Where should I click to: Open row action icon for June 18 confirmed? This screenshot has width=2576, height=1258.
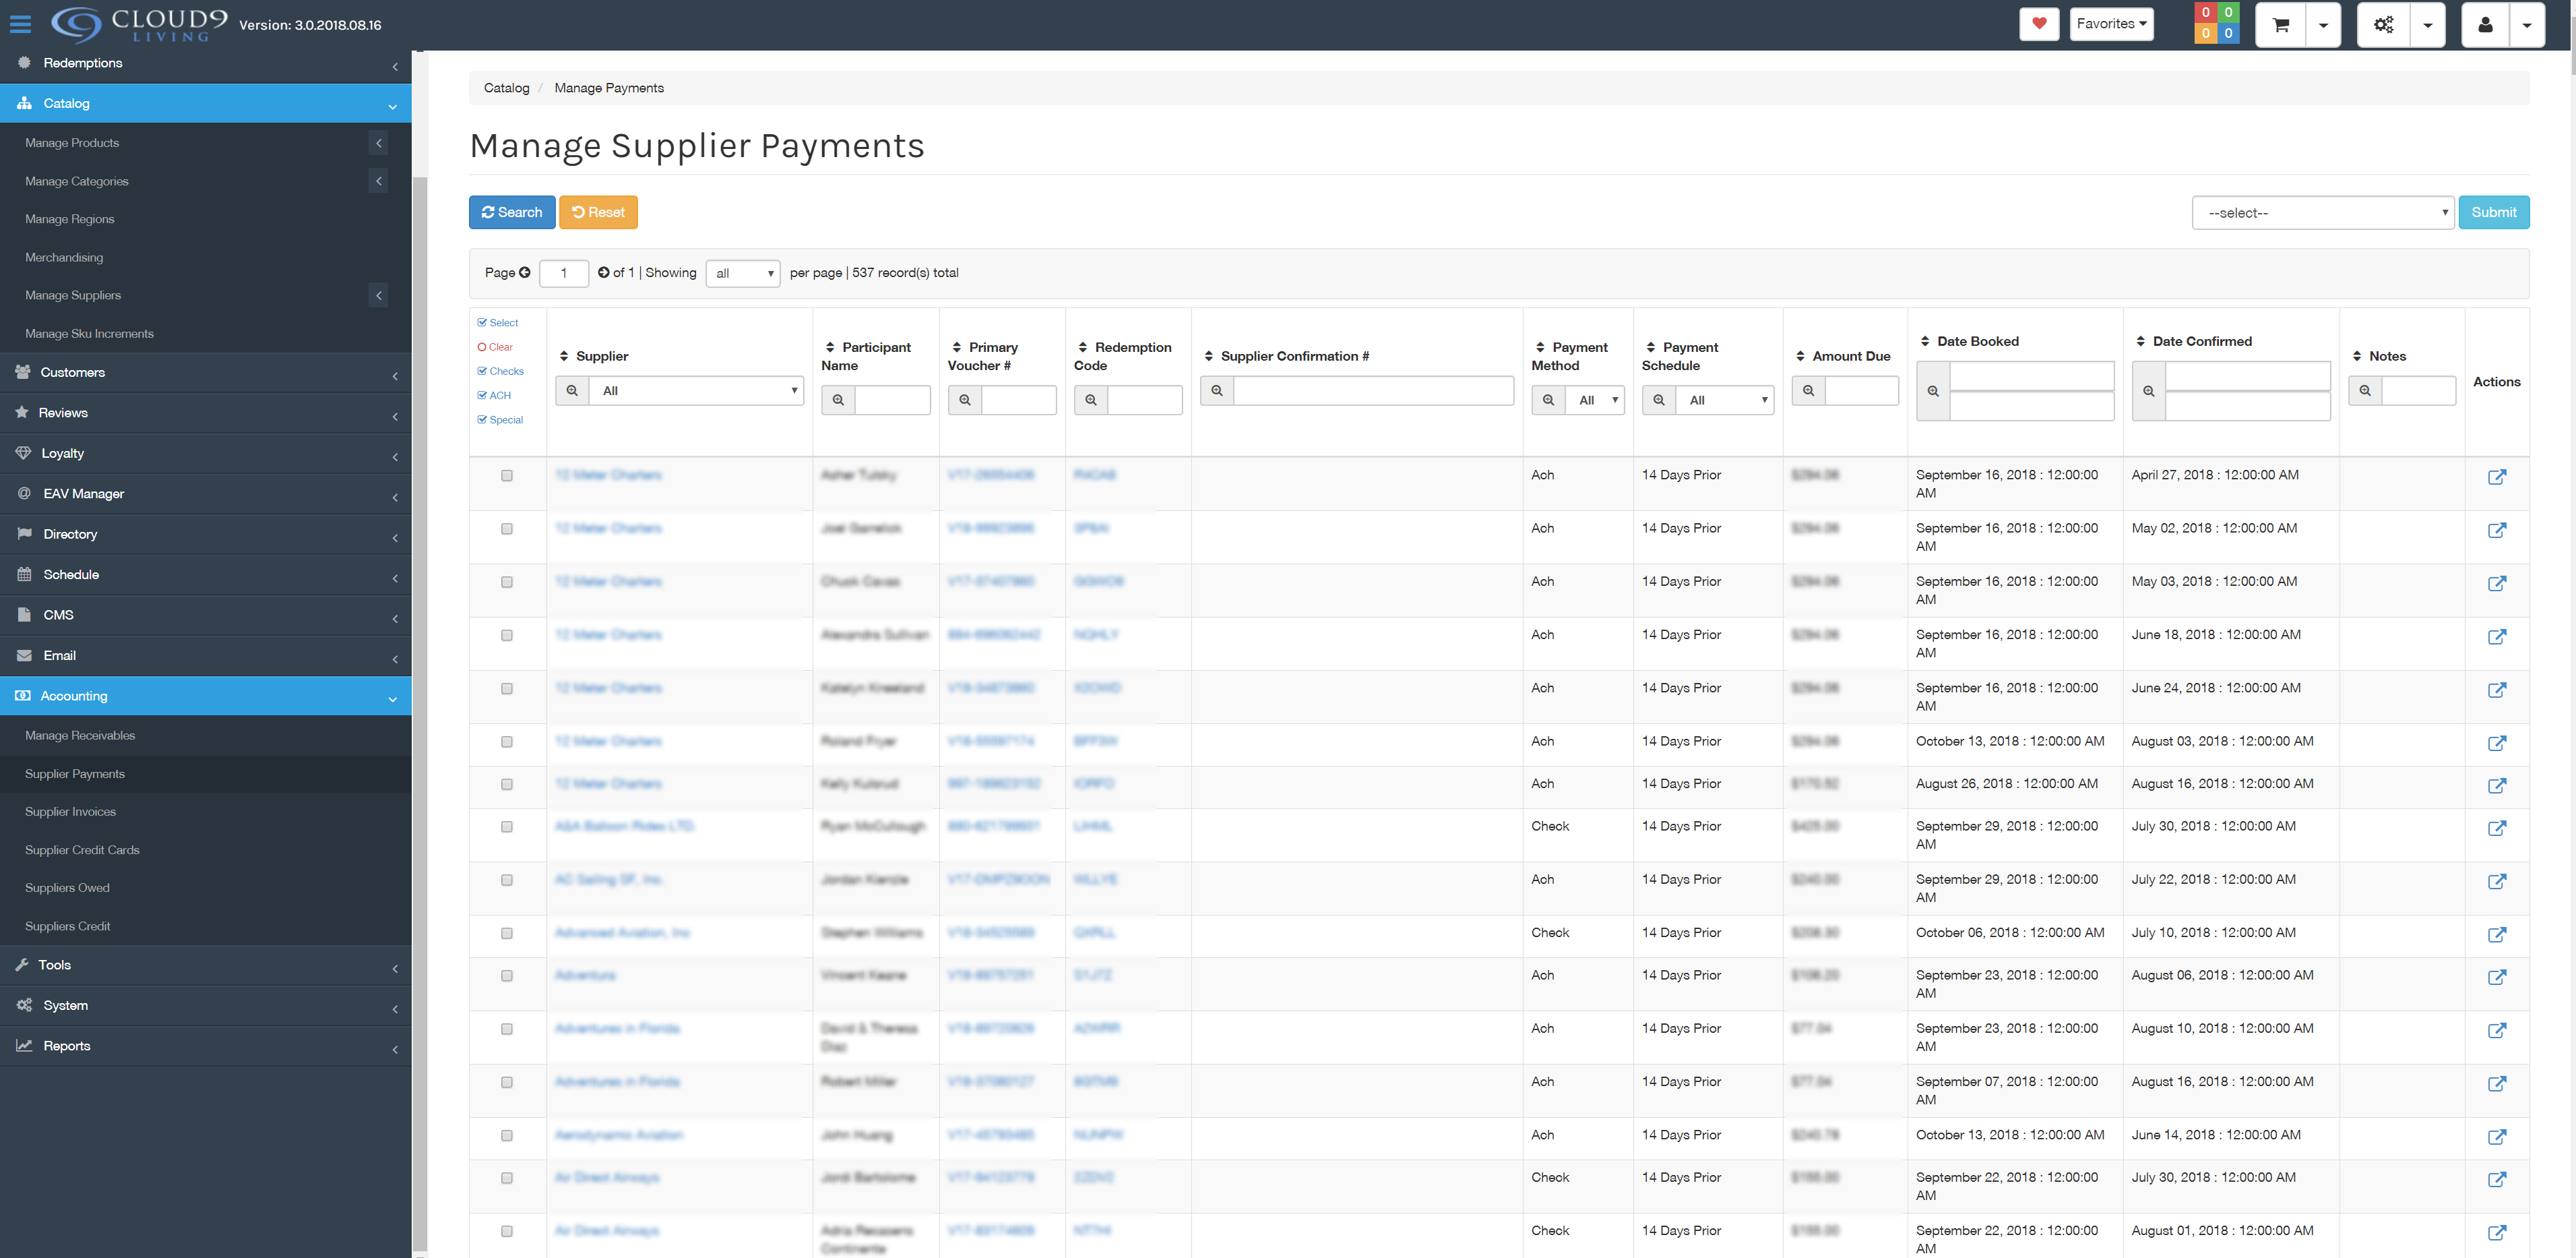coord(2497,636)
